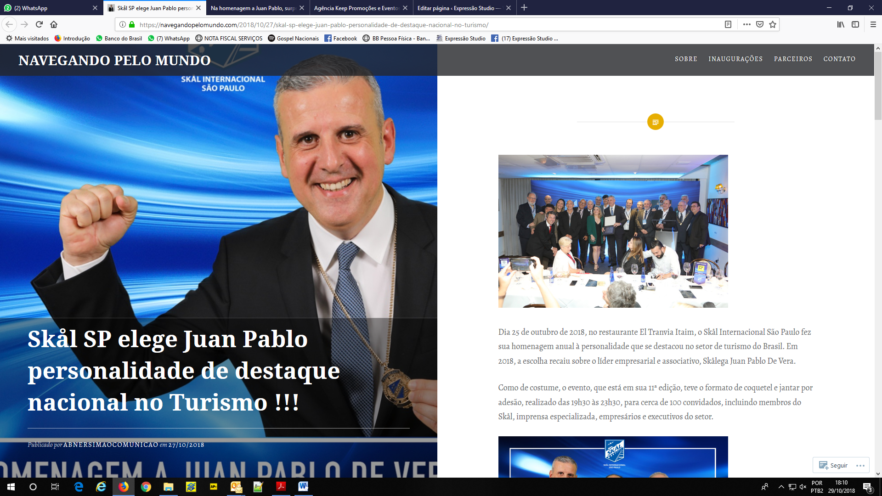The width and height of the screenshot is (882, 496).
Task: Open PARCEIROS in site navigation
Action: point(793,59)
